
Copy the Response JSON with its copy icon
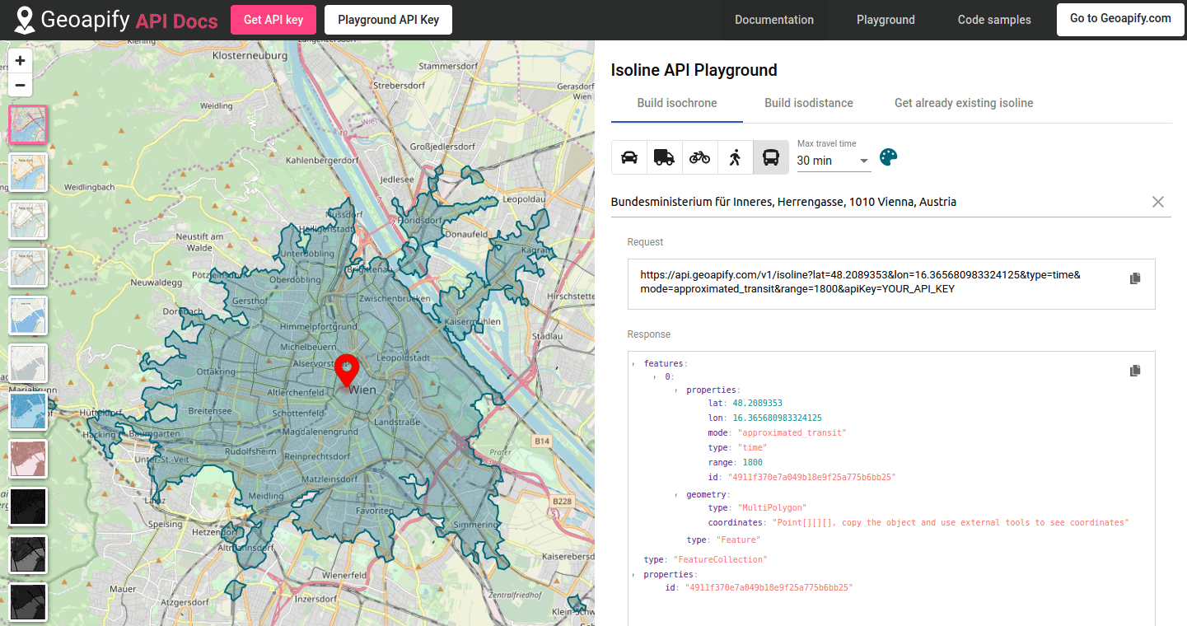pos(1135,371)
